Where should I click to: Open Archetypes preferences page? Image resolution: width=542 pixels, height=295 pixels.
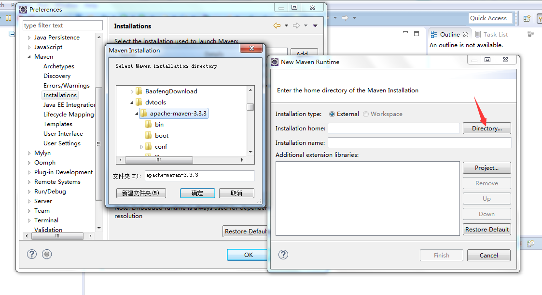pos(59,66)
